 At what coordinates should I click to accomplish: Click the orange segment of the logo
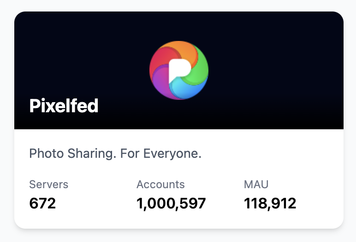pos(186,49)
